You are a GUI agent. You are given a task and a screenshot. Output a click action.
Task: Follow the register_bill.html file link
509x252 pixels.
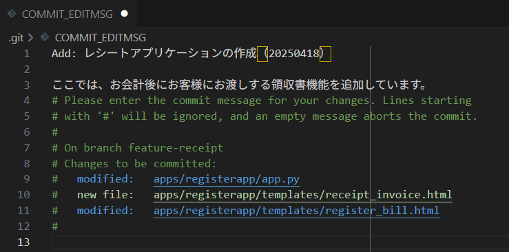pyautogui.click(x=296, y=211)
